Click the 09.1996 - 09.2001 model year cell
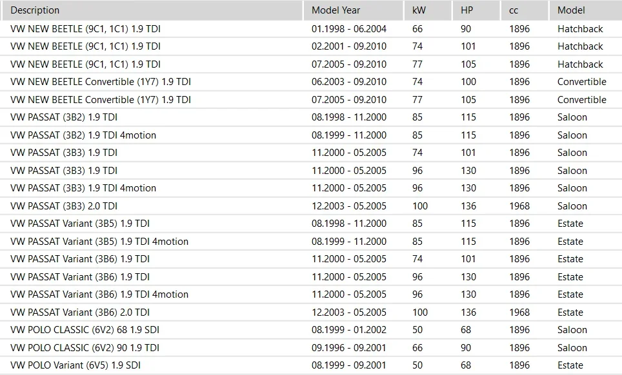The height and width of the screenshot is (375, 622). click(348, 348)
